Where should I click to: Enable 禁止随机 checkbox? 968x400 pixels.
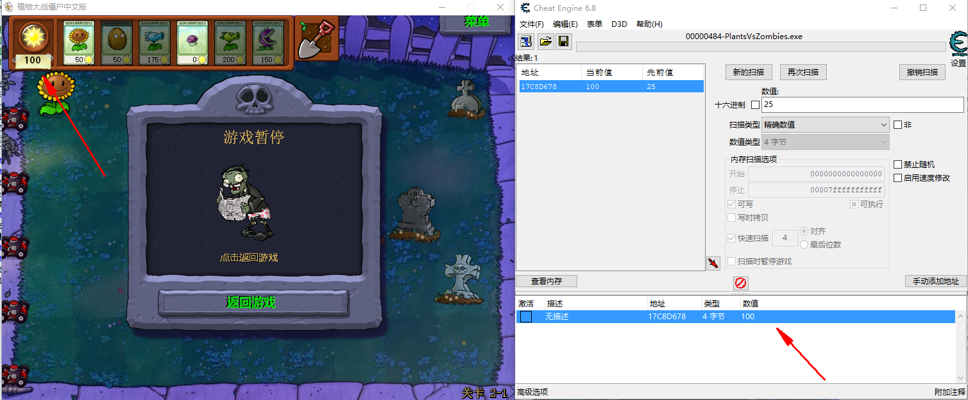point(898,165)
